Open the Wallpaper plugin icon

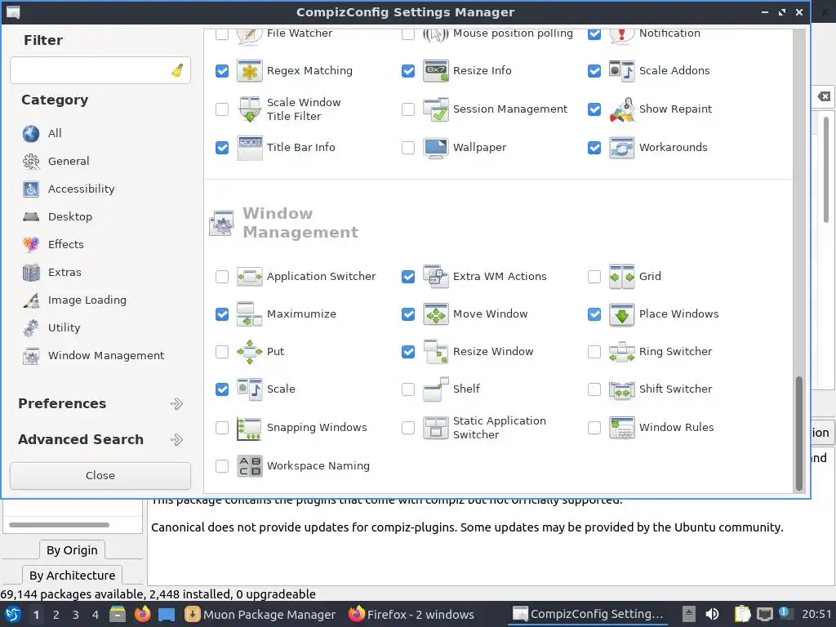coord(435,148)
